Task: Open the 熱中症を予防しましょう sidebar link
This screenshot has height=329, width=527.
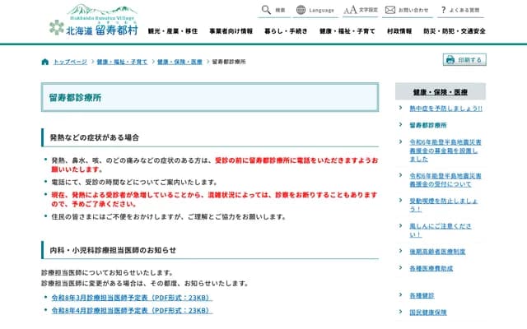Action: pos(445,109)
